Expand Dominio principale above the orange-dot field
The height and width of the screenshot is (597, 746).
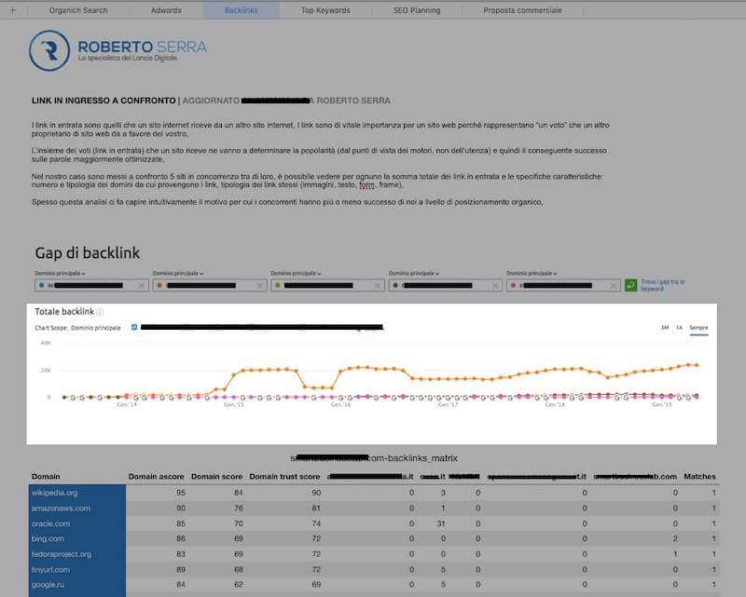178,273
